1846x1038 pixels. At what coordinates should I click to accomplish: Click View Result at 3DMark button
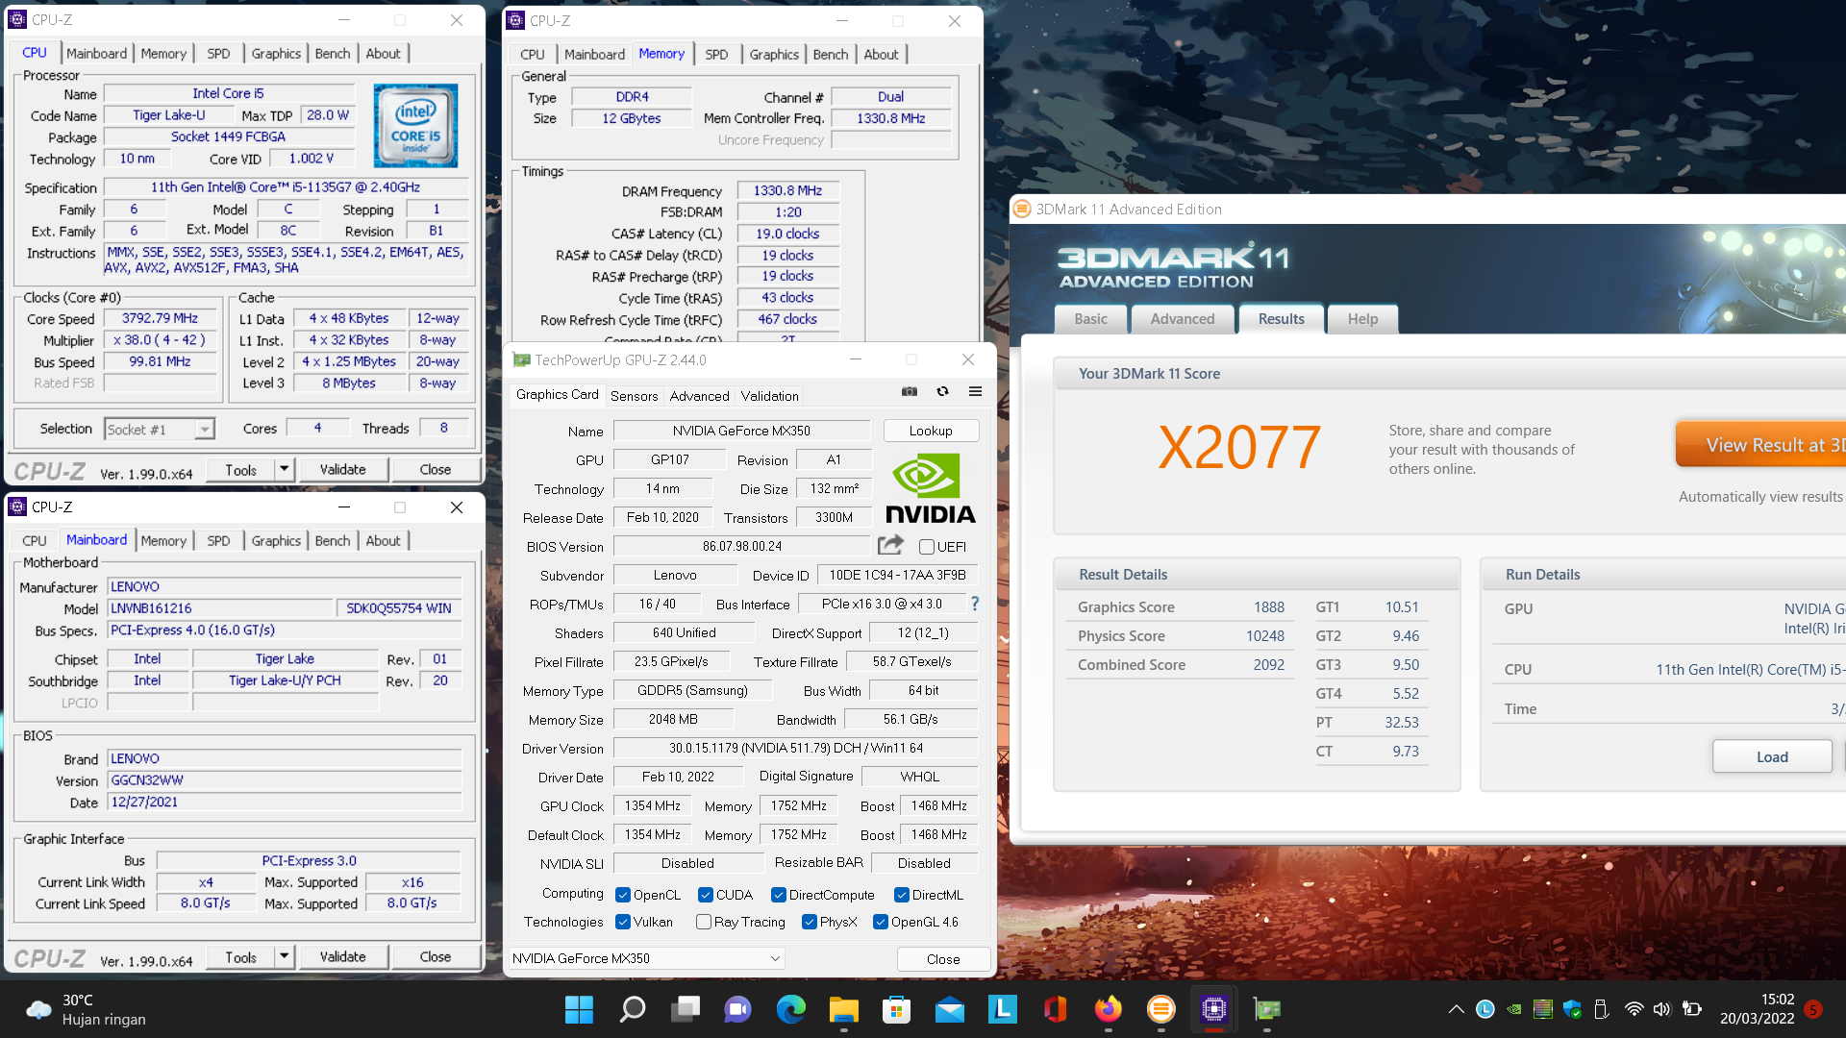(x=1761, y=445)
